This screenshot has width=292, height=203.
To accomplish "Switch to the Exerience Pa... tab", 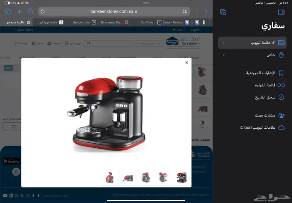I will click(x=114, y=23).
